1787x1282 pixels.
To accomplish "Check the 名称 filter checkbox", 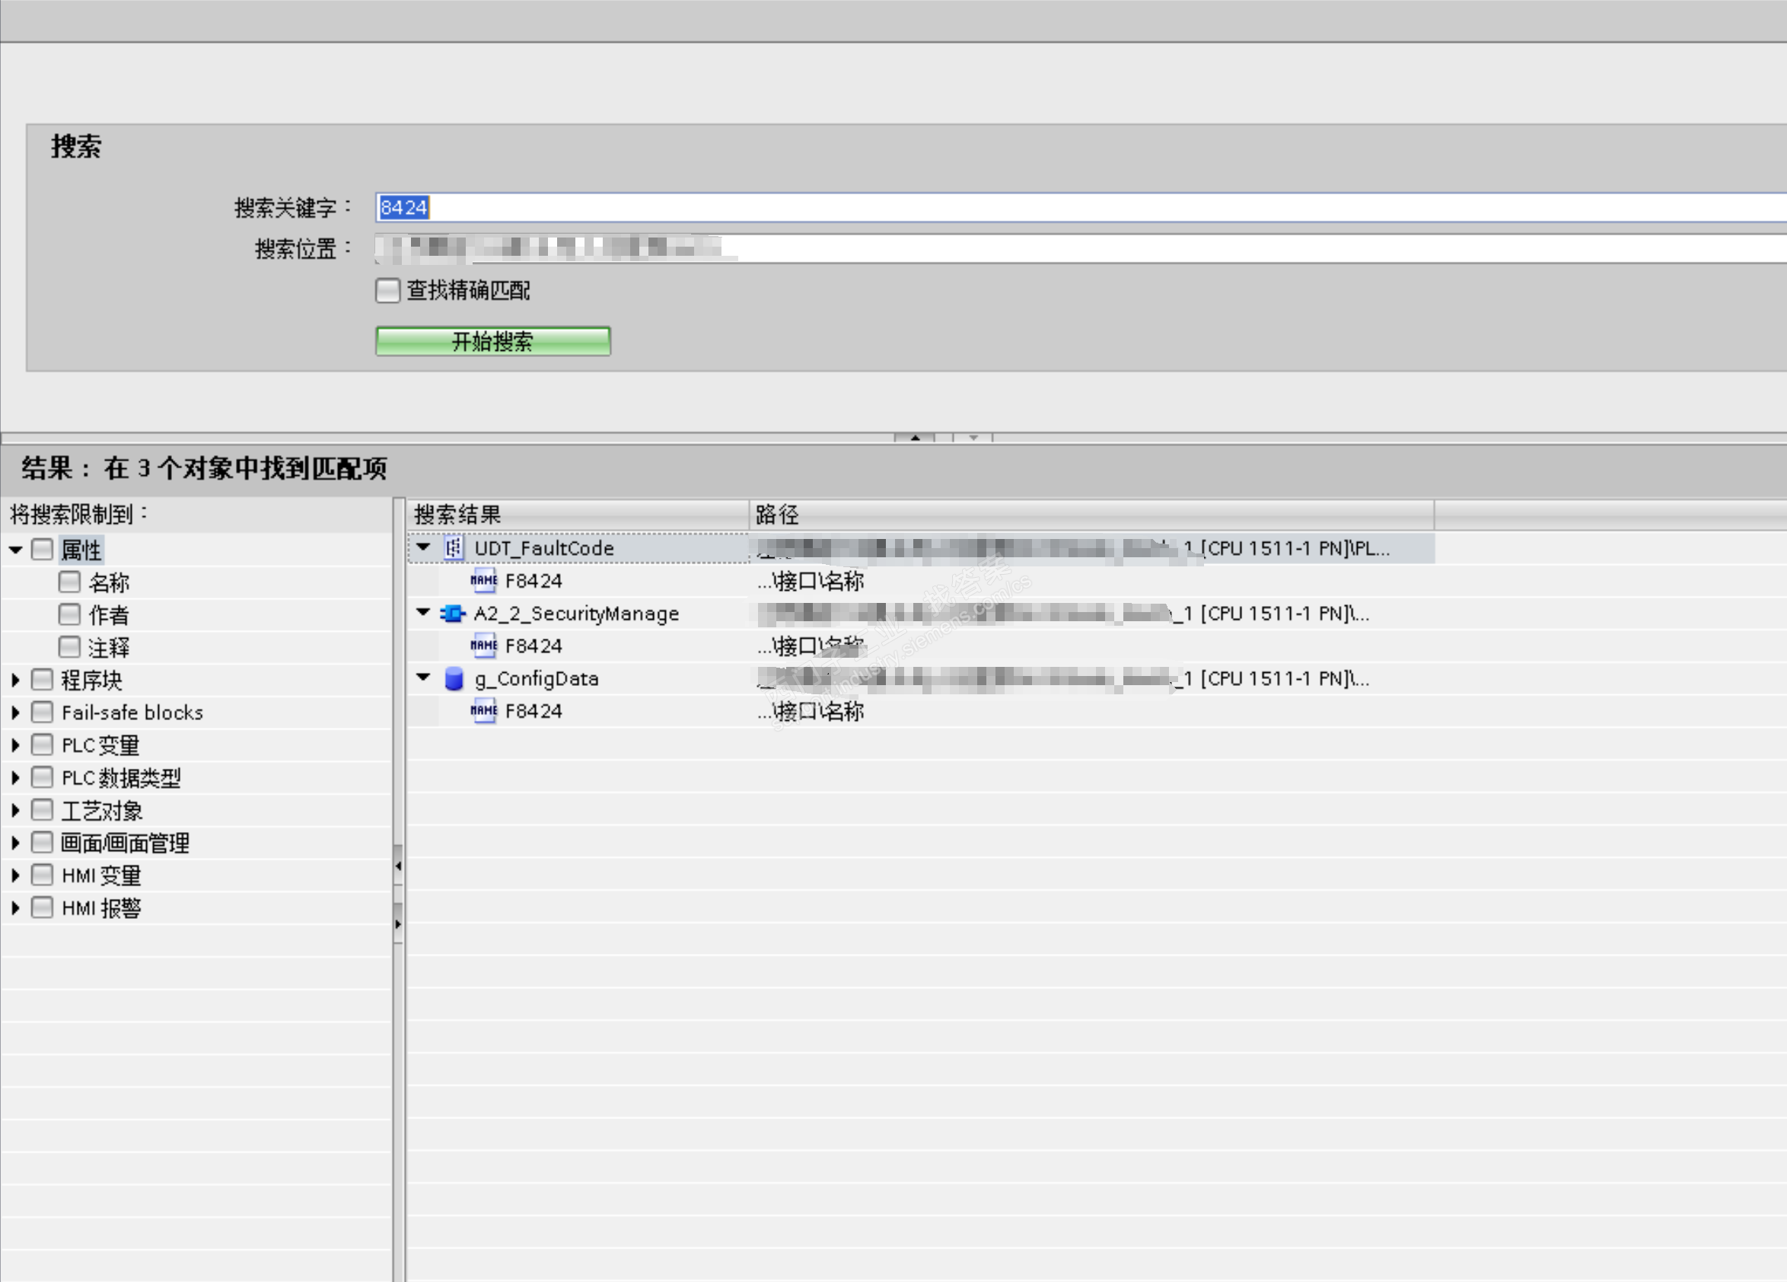I will coord(69,582).
